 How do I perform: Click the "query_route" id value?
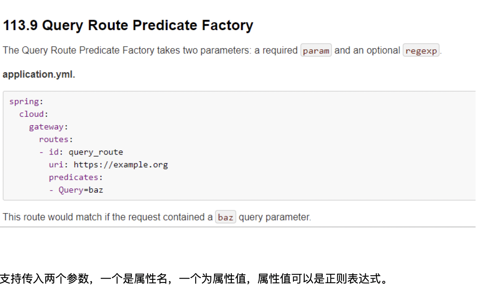[95, 152]
